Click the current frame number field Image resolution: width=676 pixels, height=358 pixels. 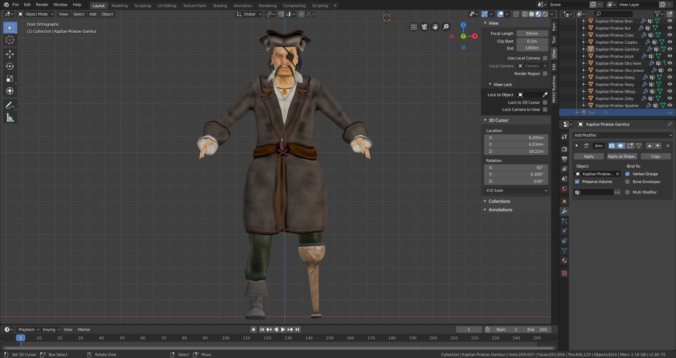(x=469, y=329)
